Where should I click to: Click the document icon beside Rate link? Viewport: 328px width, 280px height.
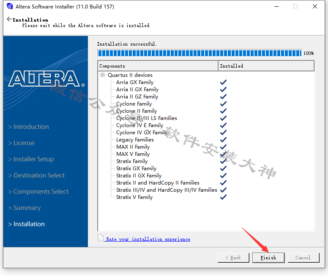click(x=101, y=238)
